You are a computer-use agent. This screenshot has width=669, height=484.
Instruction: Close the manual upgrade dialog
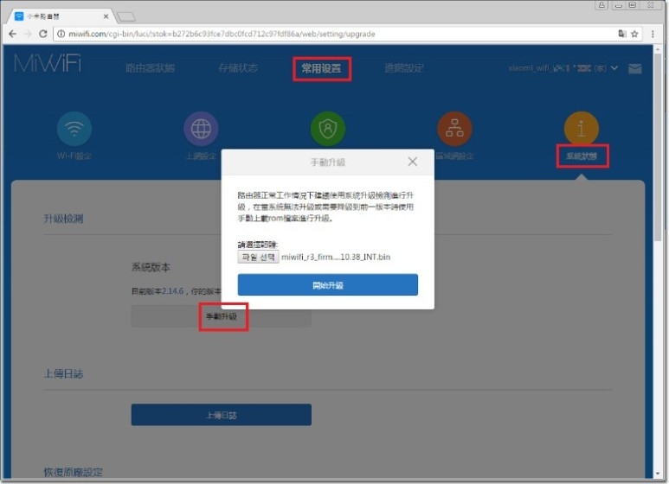[x=413, y=162]
